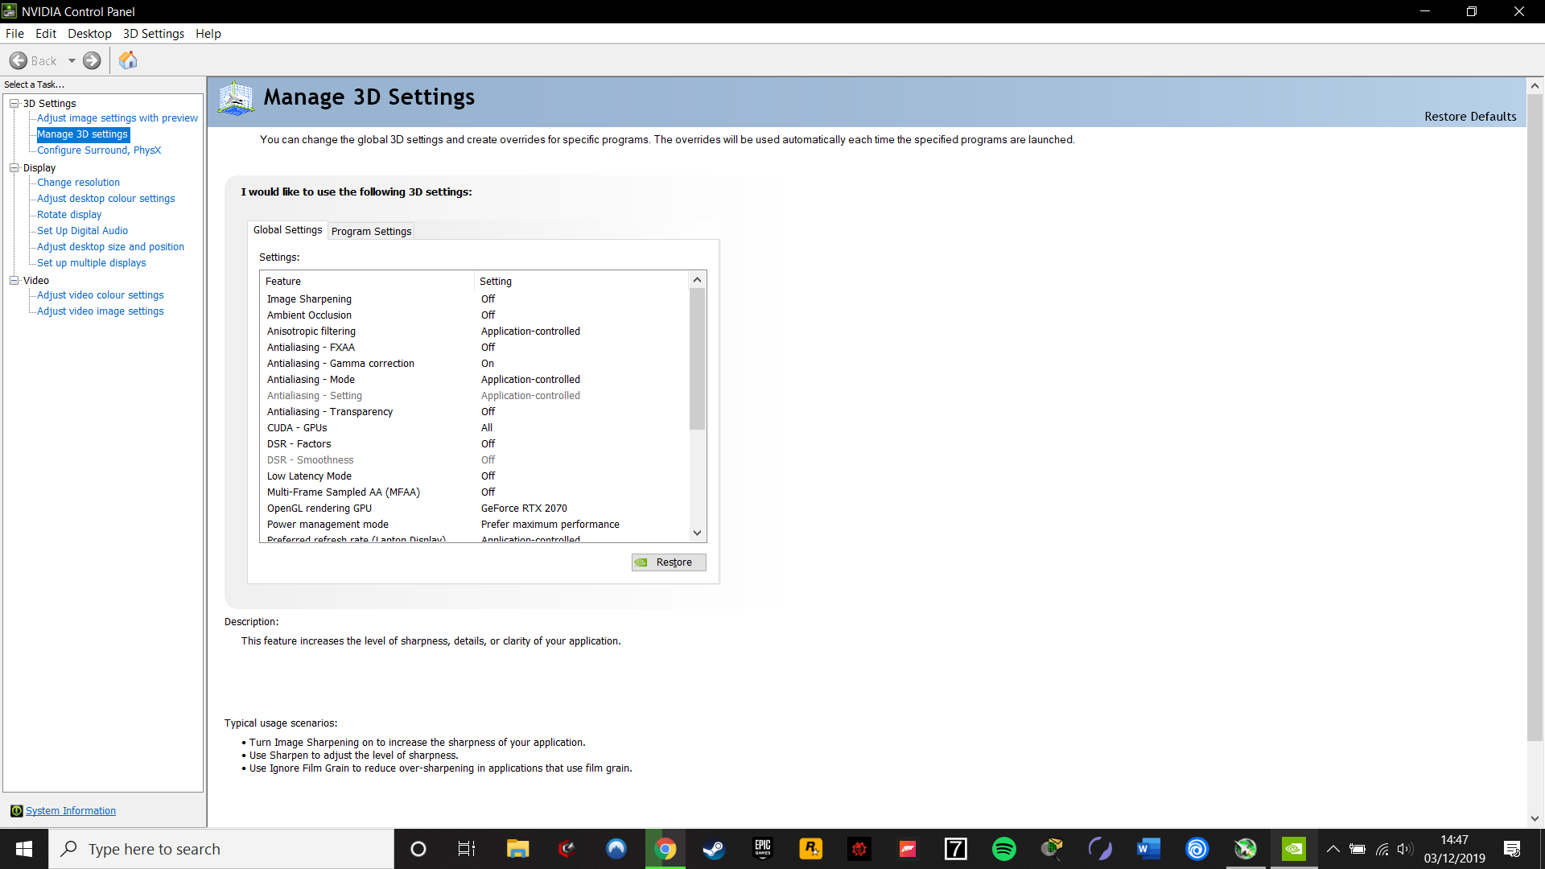Select the Anisotropic filtering row
This screenshot has width=1545, height=869.
pos(475,332)
